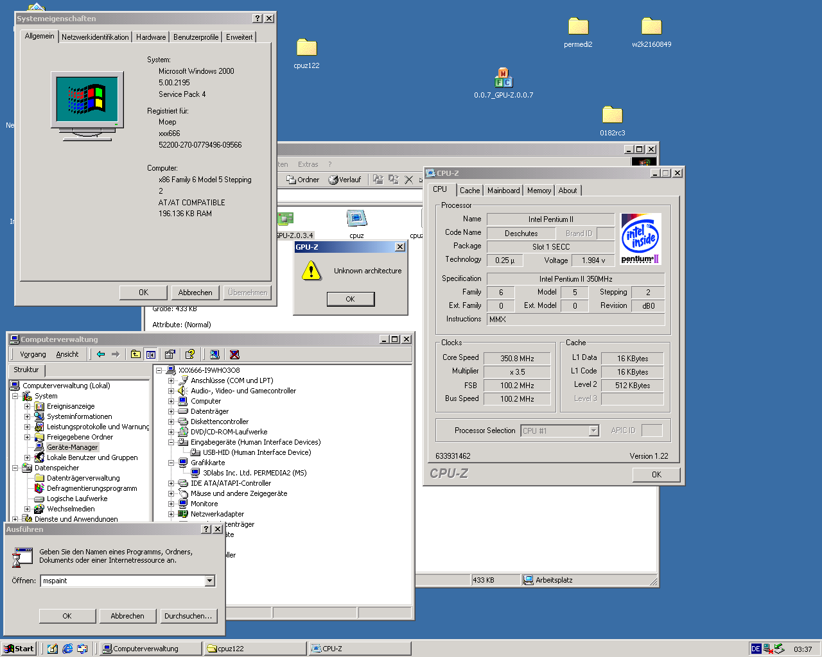The width and height of the screenshot is (822, 657).
Task: Open the Benutzerprofile tab
Action: tap(196, 37)
